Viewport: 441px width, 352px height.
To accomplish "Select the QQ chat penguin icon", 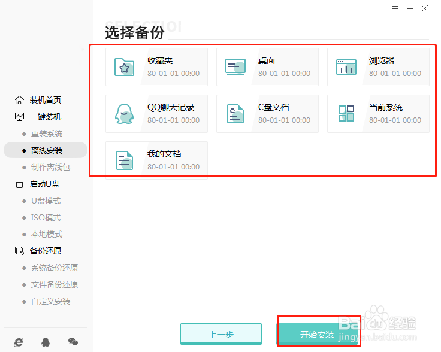I will click(124, 114).
